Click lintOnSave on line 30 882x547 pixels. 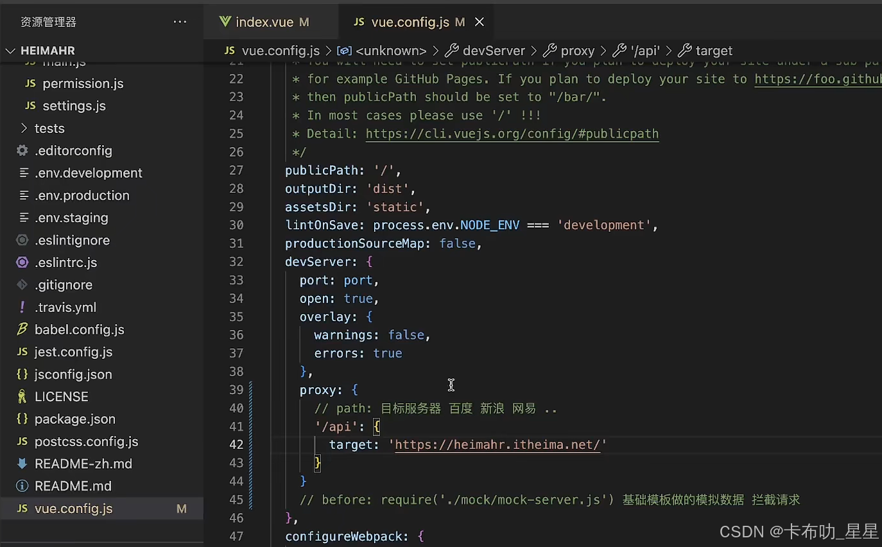click(322, 225)
